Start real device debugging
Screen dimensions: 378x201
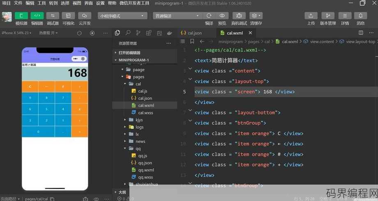click(239, 16)
